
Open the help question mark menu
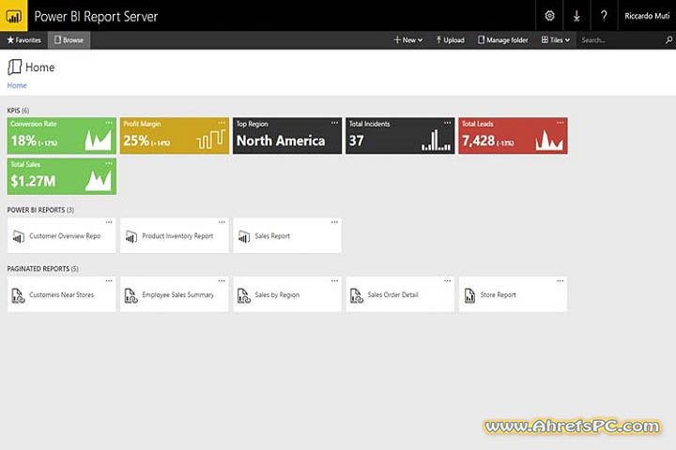604,16
